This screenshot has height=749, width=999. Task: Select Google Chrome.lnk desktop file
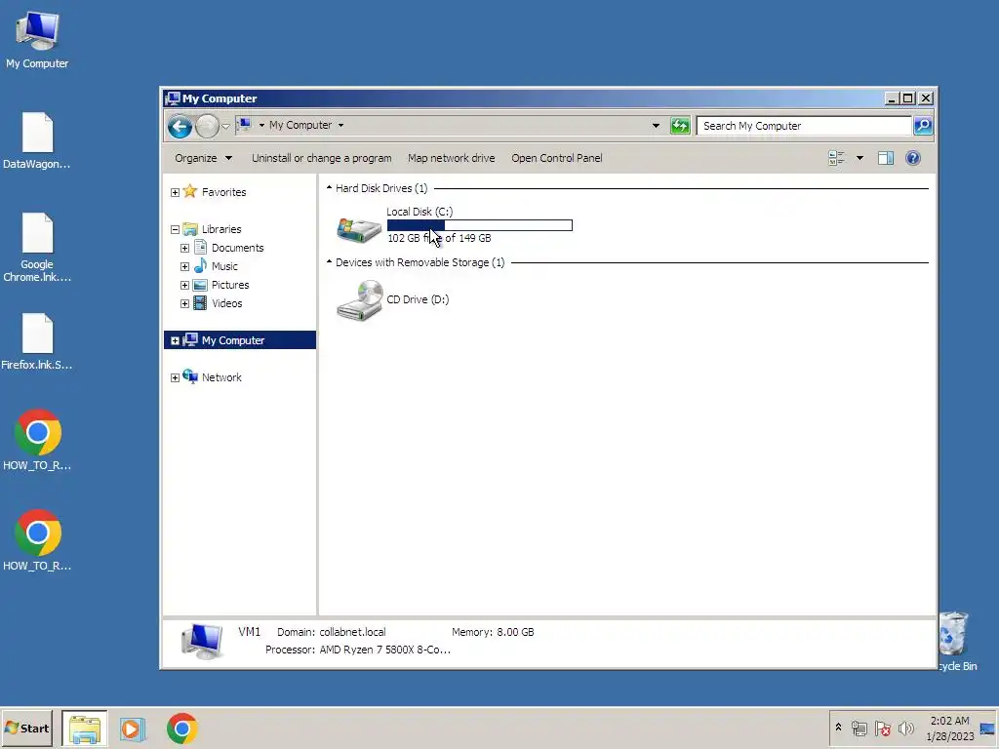(x=37, y=247)
